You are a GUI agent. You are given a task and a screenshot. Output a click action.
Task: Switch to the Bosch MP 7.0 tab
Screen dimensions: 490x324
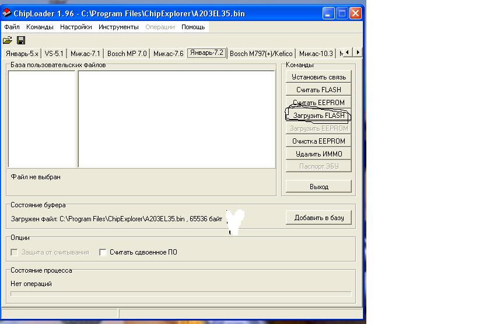[127, 54]
